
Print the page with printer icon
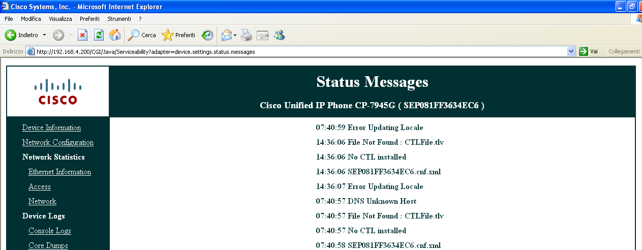coord(247,35)
